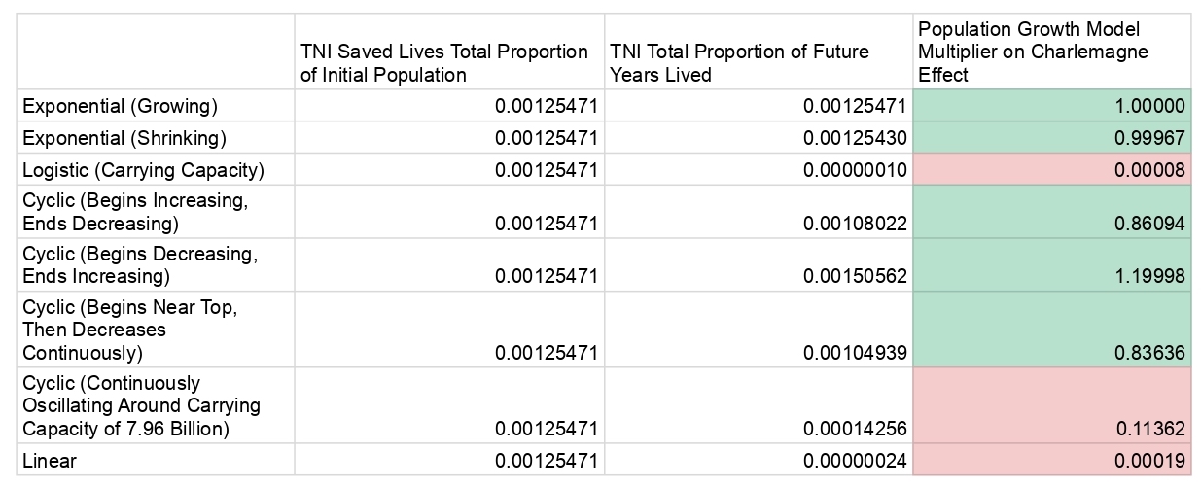Select the 'Cyclic (Continuously Oscillating...)' row label
The height and width of the screenshot is (486, 1201).
coord(141,405)
